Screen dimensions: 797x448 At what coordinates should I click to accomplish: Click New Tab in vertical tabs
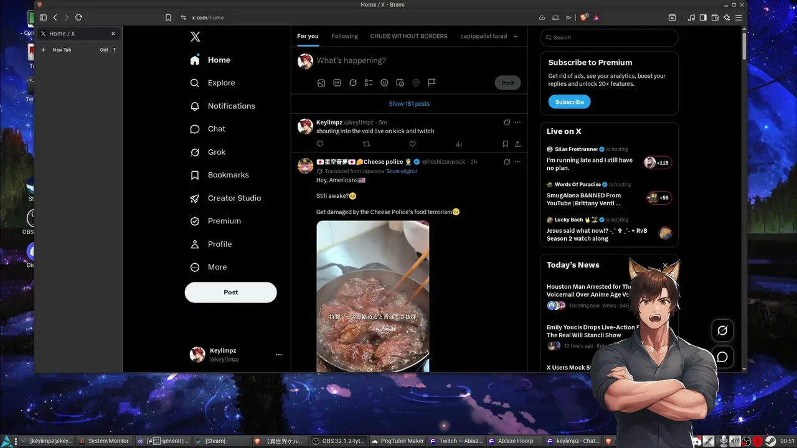click(x=78, y=50)
